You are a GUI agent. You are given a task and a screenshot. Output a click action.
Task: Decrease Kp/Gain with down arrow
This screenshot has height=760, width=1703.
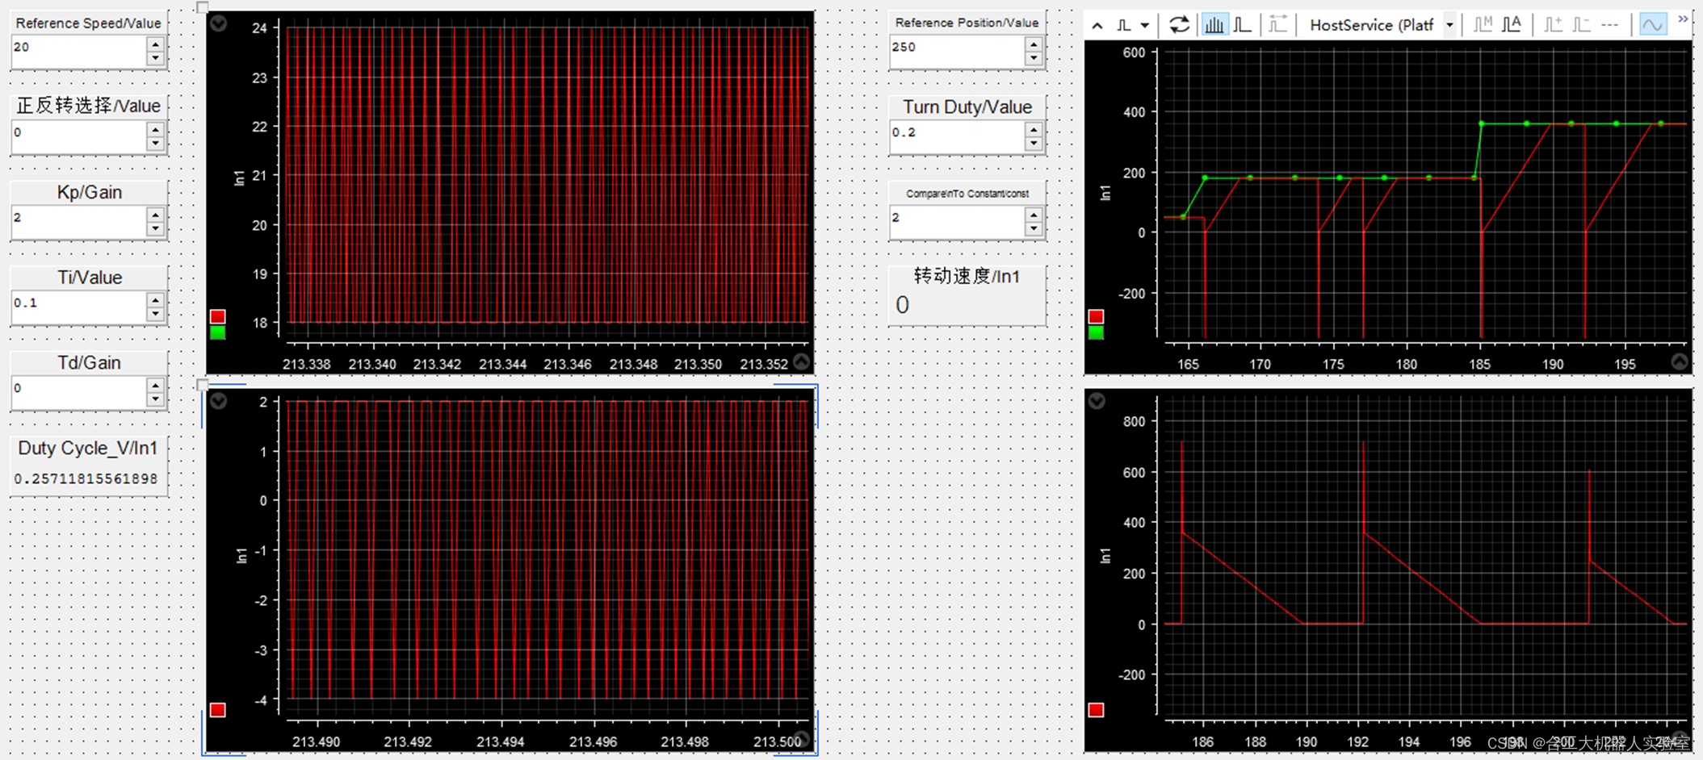coord(156,229)
